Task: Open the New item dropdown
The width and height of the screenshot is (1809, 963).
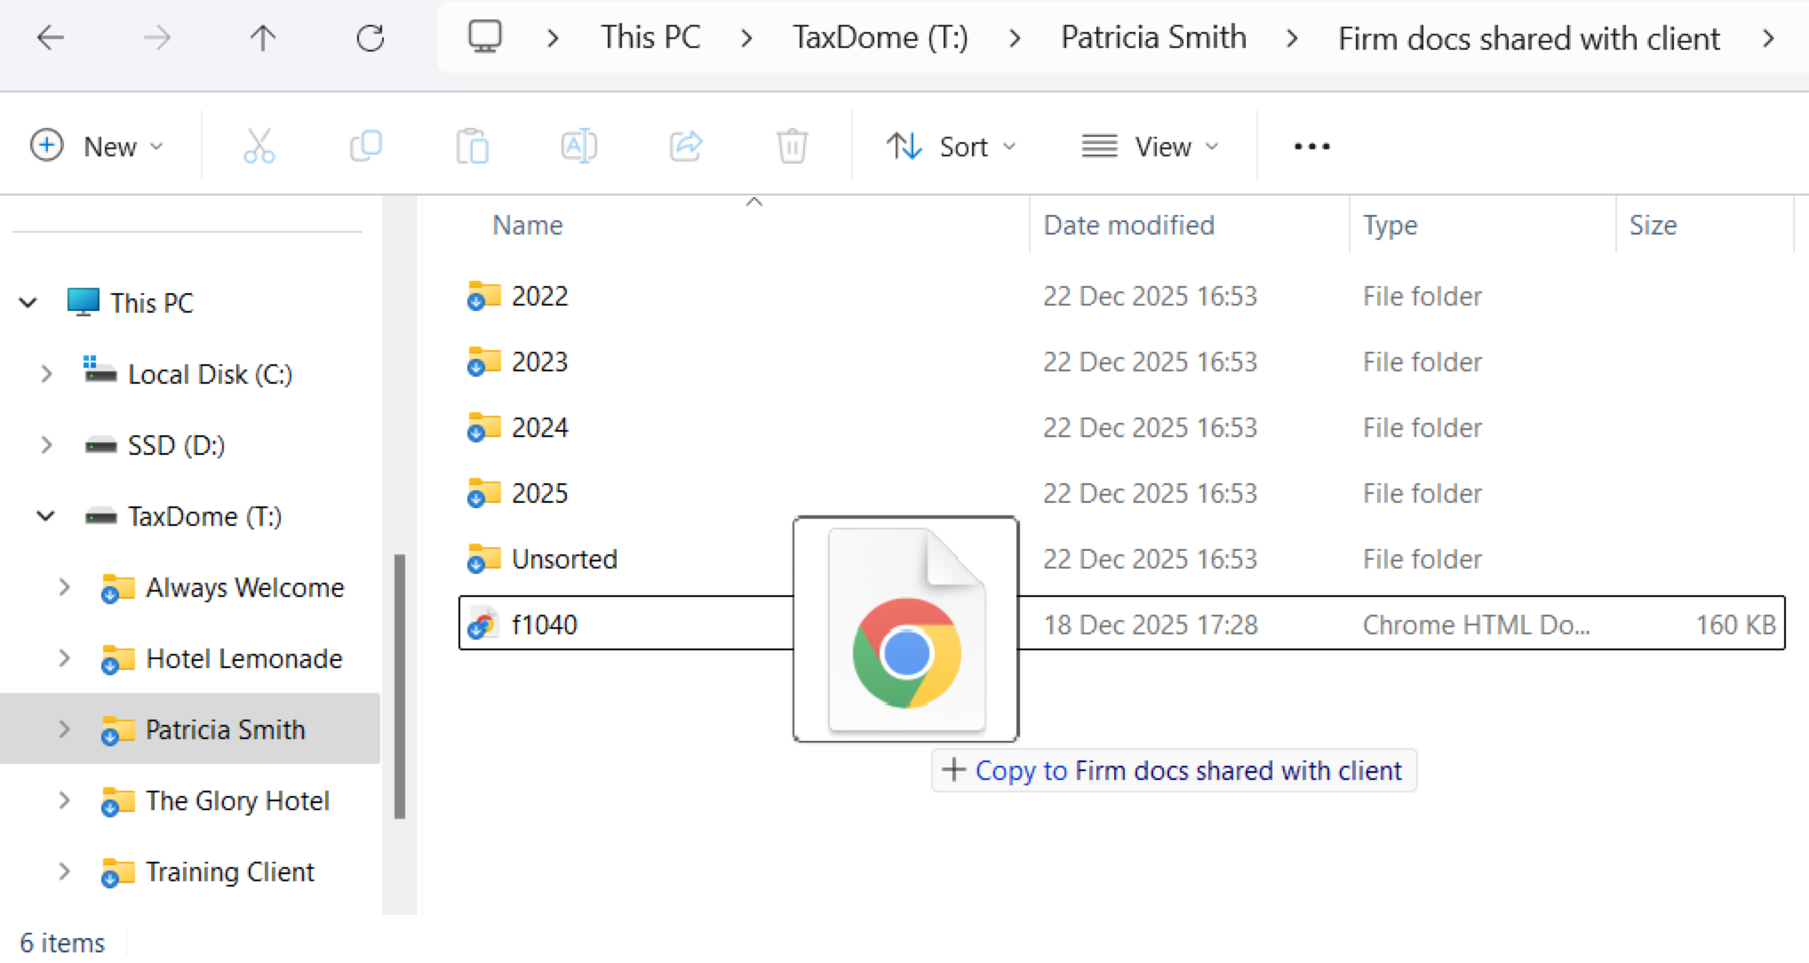Action: 97,147
